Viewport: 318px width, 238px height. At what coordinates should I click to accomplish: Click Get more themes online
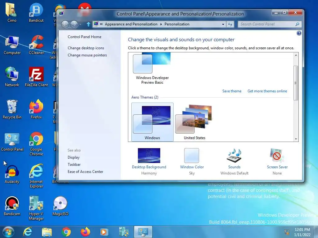pos(267,91)
